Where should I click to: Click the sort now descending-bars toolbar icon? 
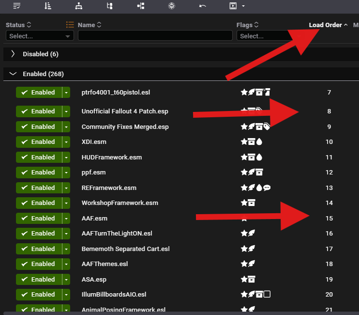coord(48,6)
